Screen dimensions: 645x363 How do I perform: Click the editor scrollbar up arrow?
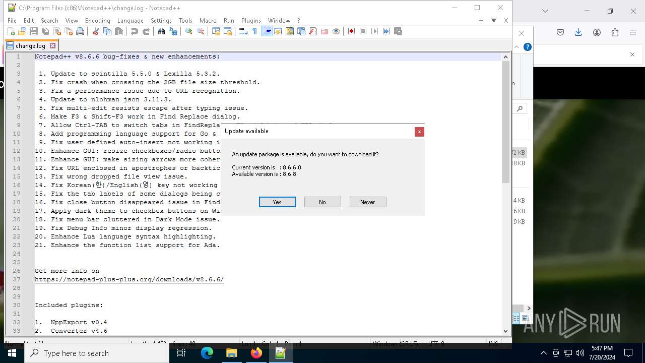coord(506,57)
